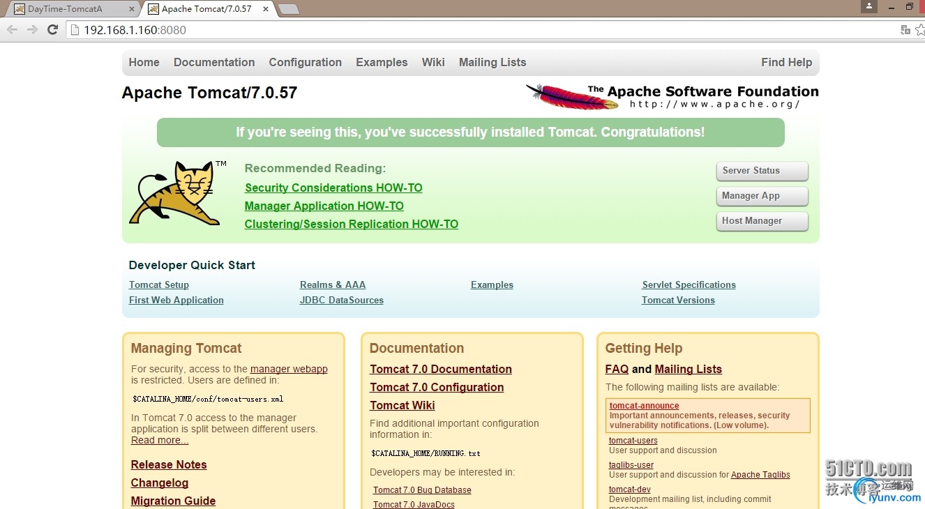
Task: Click the Apache Tomcat/7.0.57 page heading
Action: coord(209,93)
